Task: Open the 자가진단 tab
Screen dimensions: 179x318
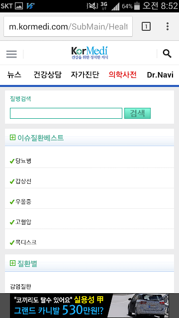Action: click(85, 75)
